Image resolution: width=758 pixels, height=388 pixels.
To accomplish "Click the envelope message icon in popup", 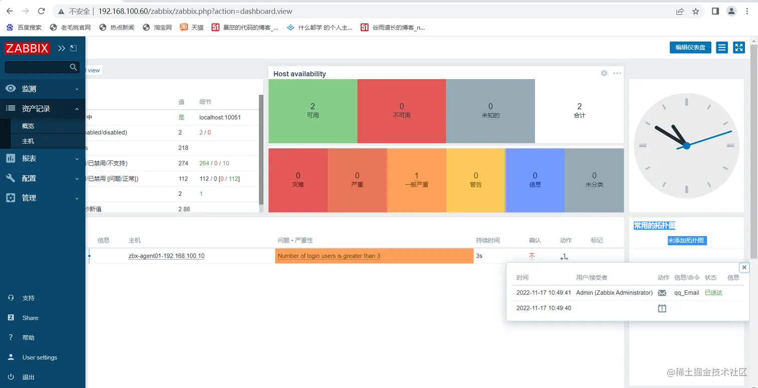I will click(662, 293).
